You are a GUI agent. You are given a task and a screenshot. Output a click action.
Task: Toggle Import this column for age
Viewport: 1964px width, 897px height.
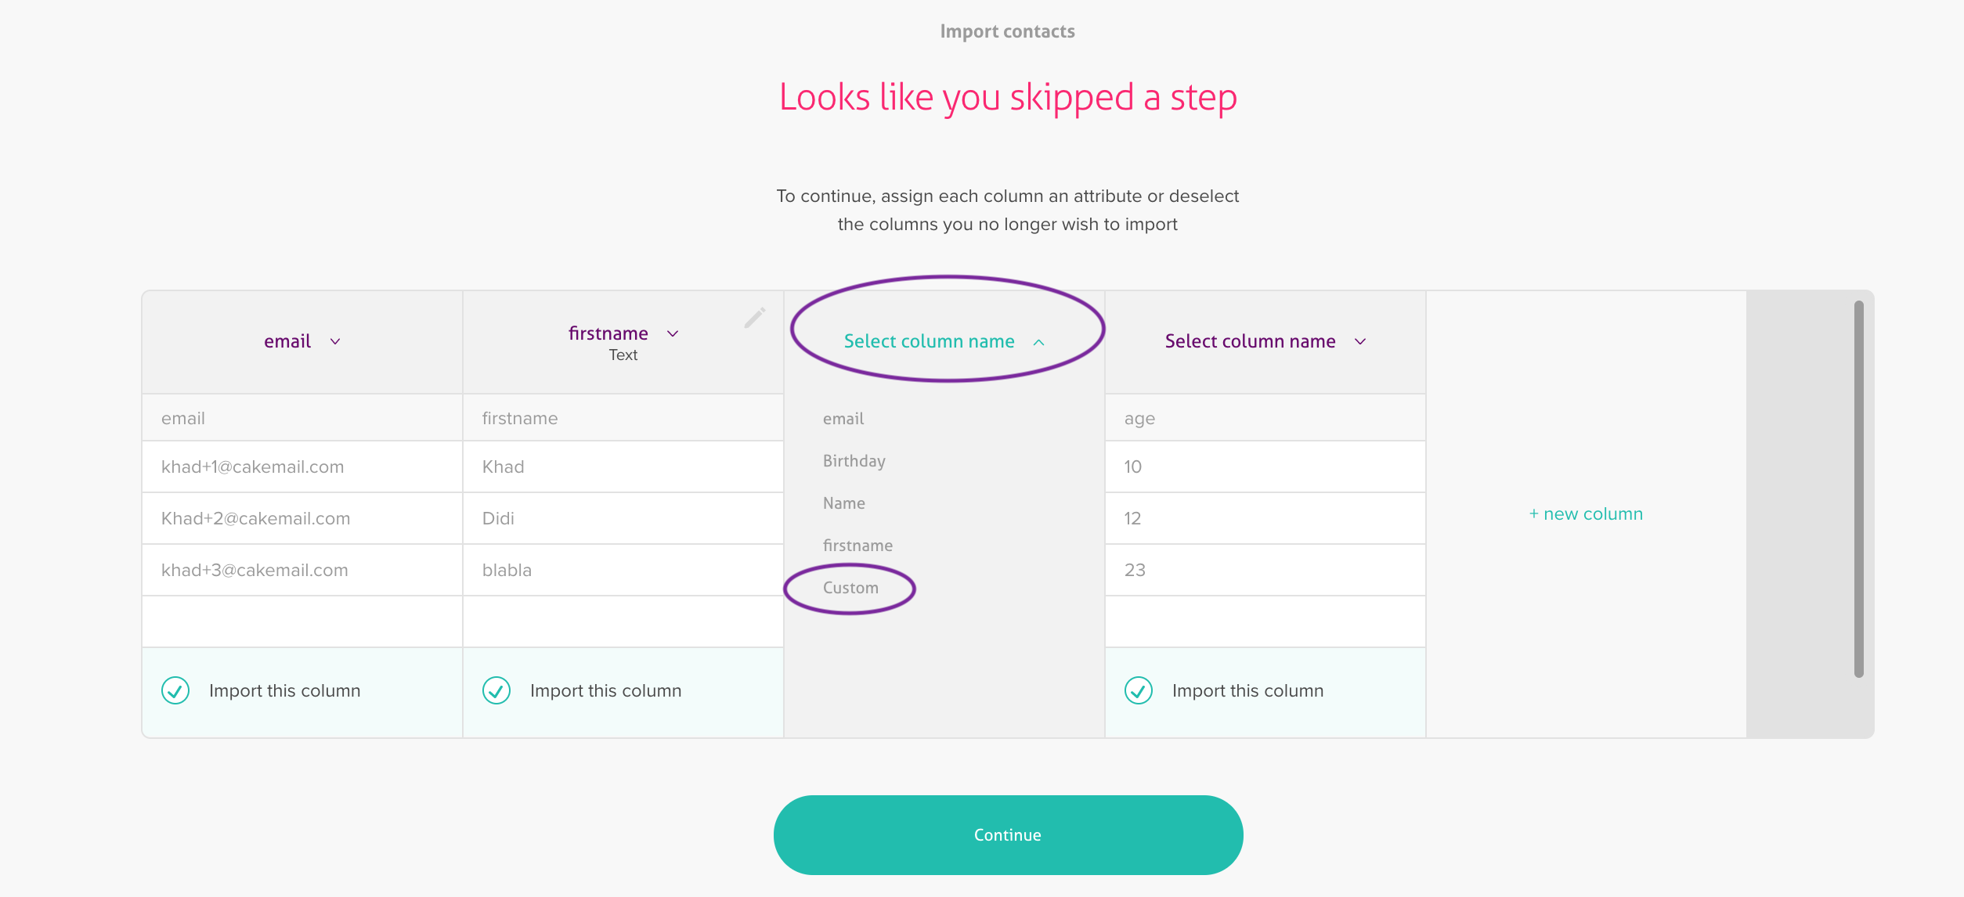tap(1139, 690)
